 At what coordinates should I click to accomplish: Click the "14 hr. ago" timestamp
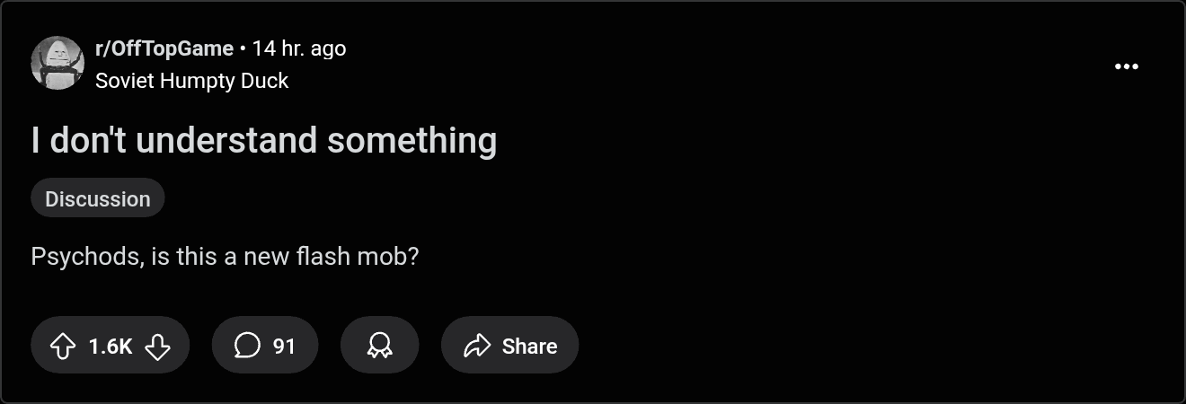pos(298,48)
